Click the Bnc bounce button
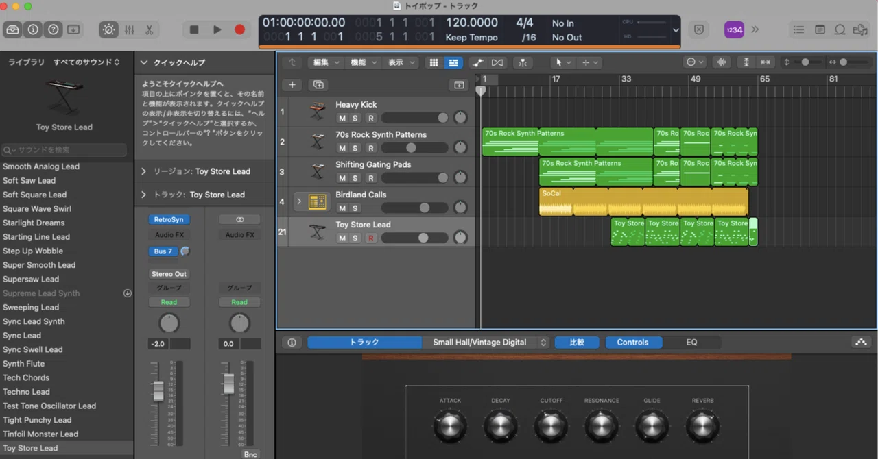This screenshot has width=878, height=459. 250,454
